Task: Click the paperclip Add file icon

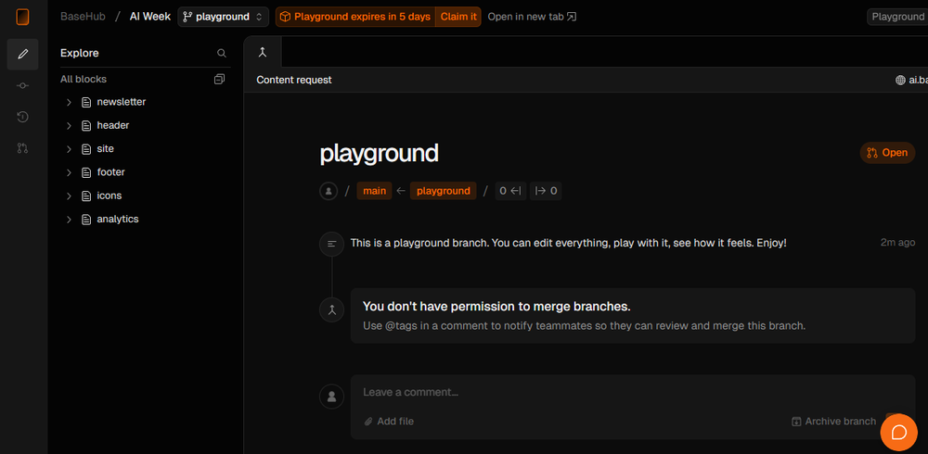Action: pyautogui.click(x=368, y=422)
